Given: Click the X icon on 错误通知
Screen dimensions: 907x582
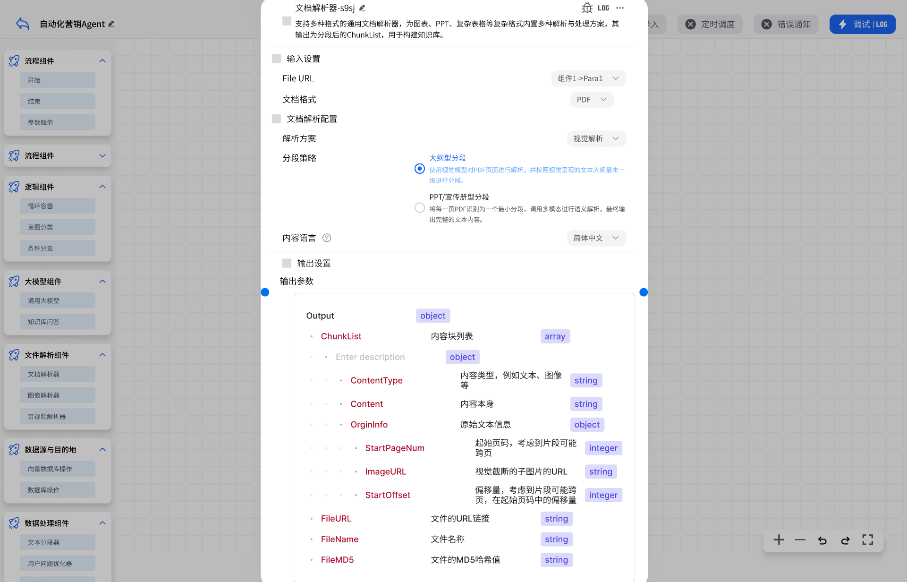Looking at the screenshot, I should tap(767, 24).
